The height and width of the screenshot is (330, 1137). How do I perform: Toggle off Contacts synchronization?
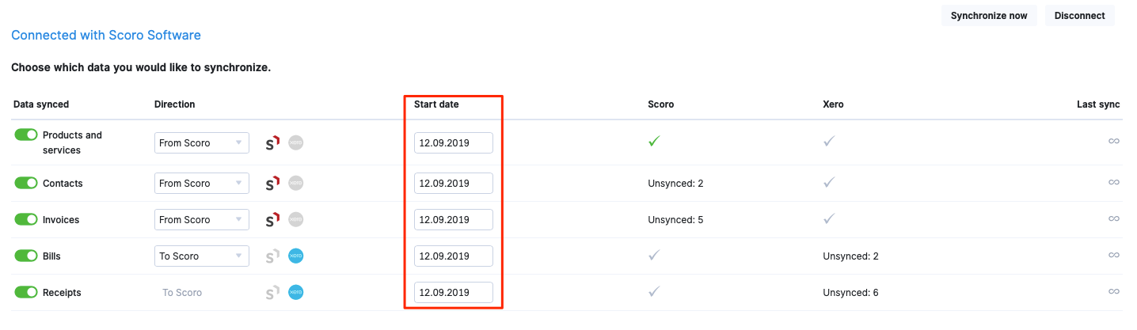pyautogui.click(x=26, y=183)
